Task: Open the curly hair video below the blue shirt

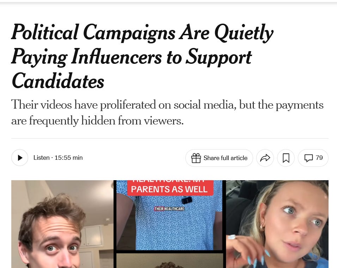Action: point(169,261)
